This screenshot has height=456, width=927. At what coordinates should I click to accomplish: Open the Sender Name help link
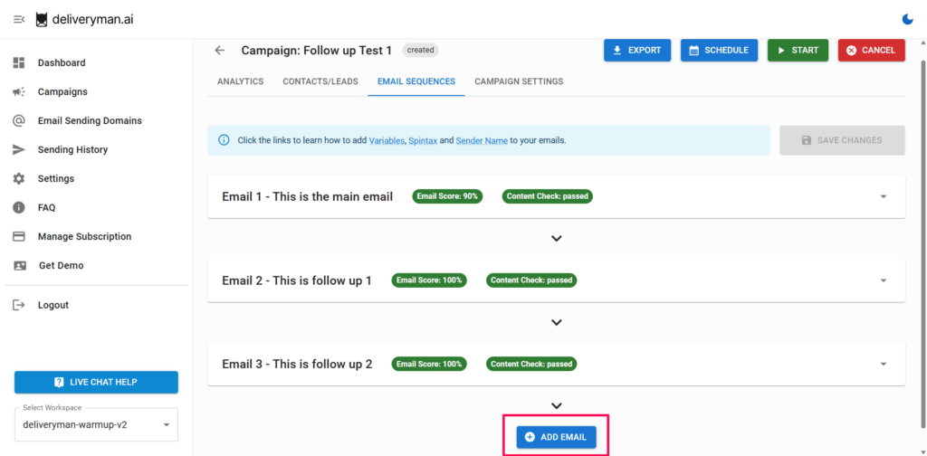[482, 140]
